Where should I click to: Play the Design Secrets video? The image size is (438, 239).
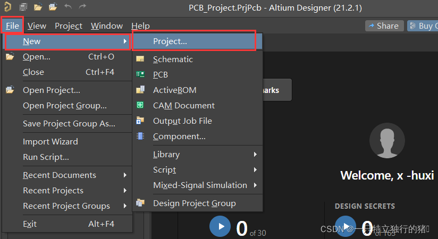pyautogui.click(x=346, y=226)
